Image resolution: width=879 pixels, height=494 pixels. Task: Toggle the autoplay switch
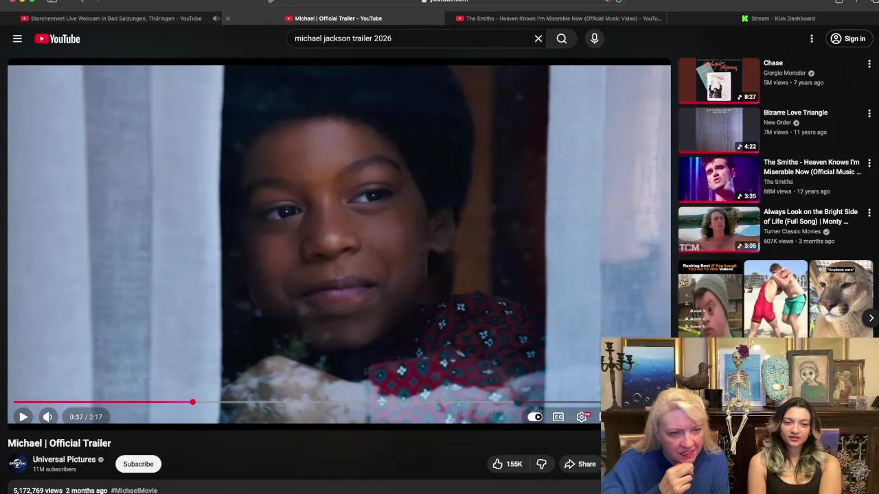click(535, 416)
